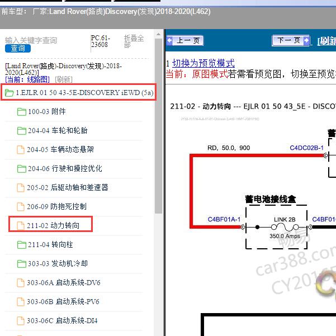
Task: Click the [刷新] refresh link under the vehicle title
Action: point(64,79)
